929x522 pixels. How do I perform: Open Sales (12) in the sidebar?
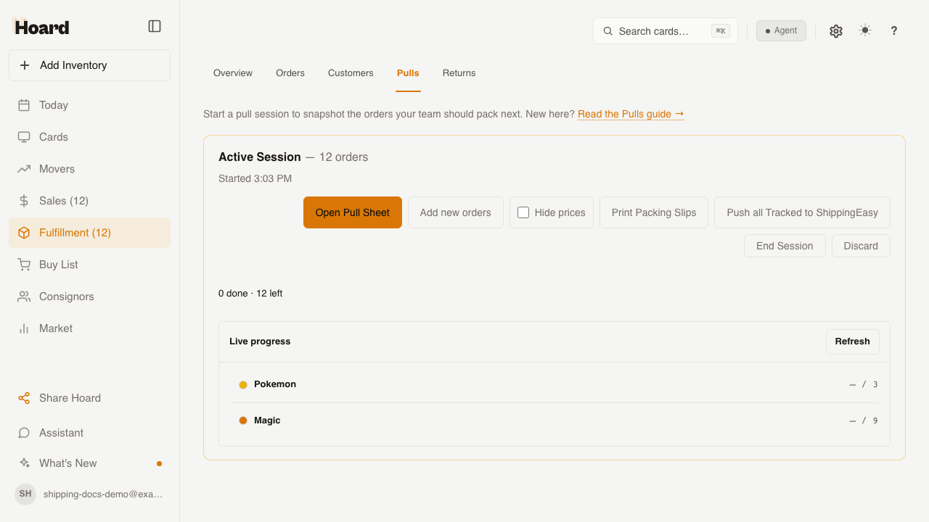pos(89,201)
